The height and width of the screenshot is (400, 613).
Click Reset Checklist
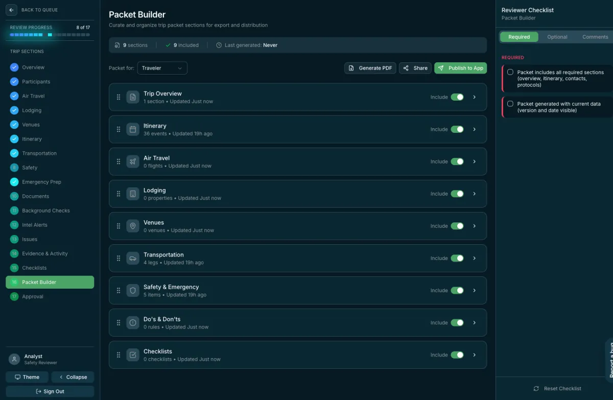557,388
